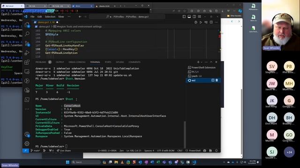Switch to the DEBUG CONSOLE panel tab
300x168 pixels.
(77, 62)
